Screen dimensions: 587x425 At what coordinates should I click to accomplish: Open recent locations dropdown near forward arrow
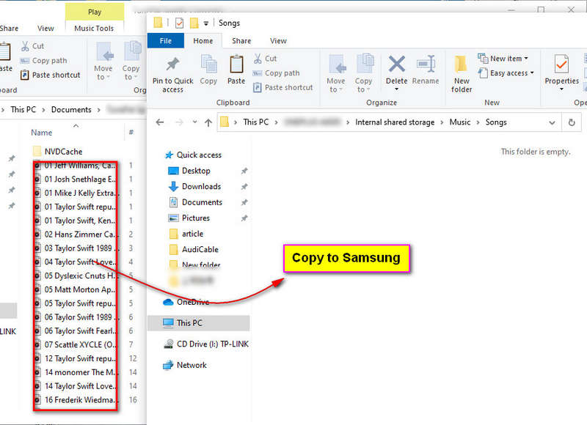click(194, 122)
